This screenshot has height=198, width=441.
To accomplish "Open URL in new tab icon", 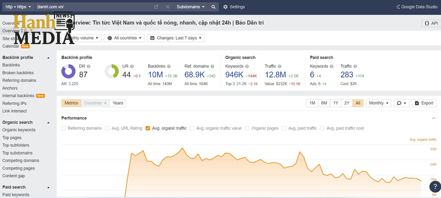I will click(x=156, y=7).
